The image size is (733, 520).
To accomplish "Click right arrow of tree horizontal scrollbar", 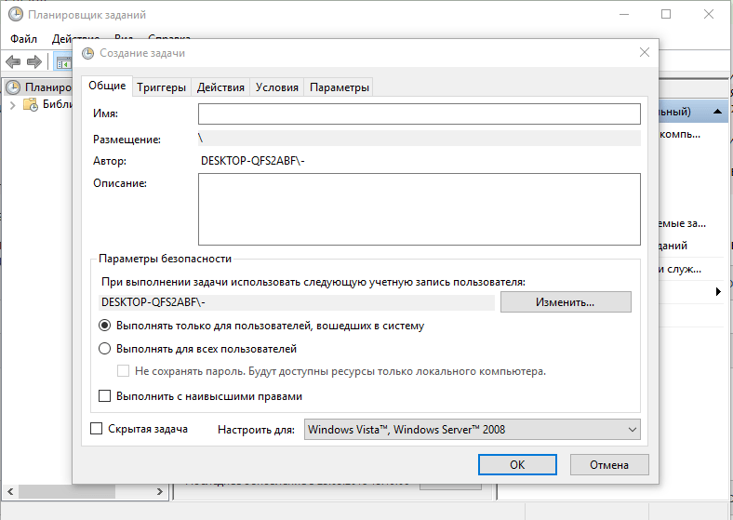I will click(x=160, y=491).
